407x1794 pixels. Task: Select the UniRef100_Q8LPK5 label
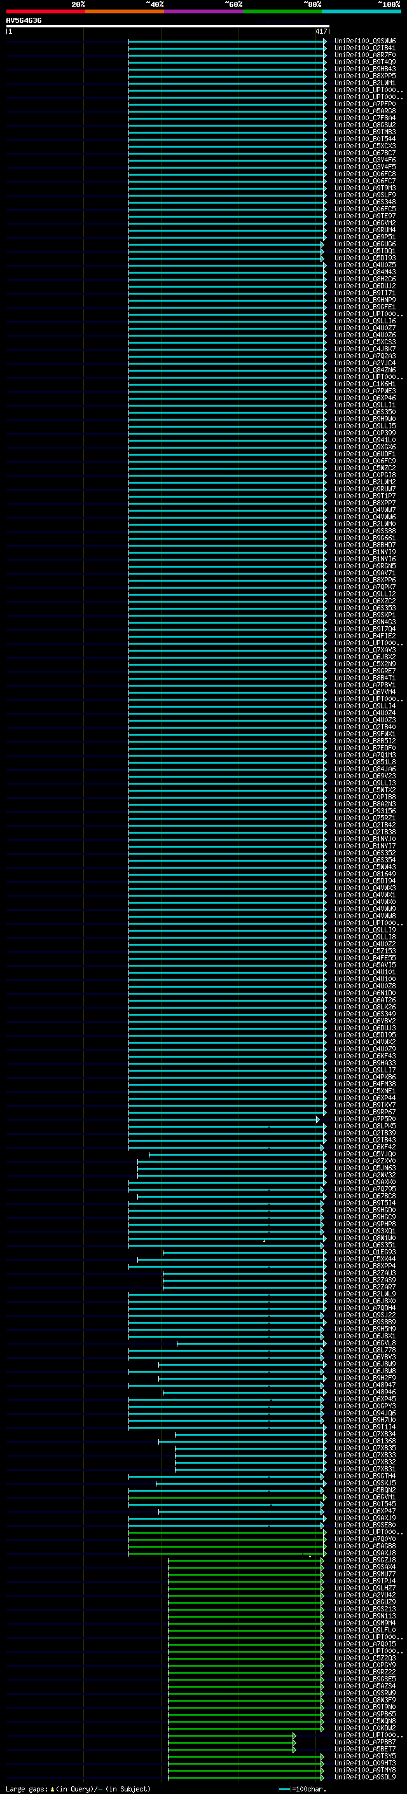(x=365, y=1126)
